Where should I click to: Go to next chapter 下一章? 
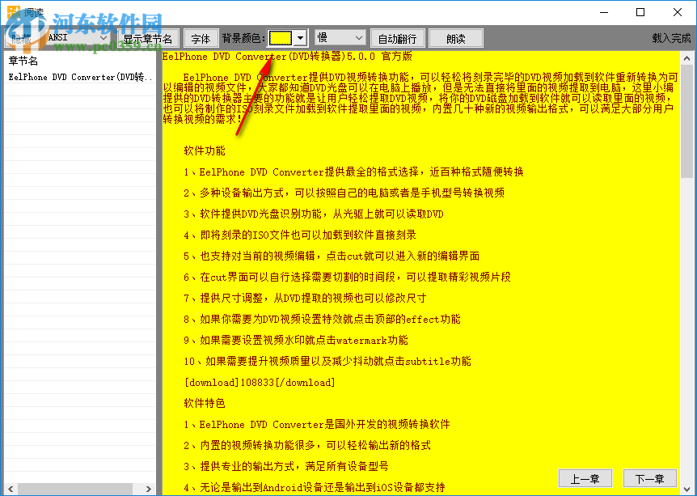click(649, 478)
